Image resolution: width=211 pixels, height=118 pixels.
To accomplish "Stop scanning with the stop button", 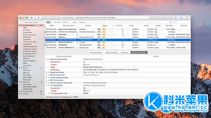I will (x=38, y=18).
